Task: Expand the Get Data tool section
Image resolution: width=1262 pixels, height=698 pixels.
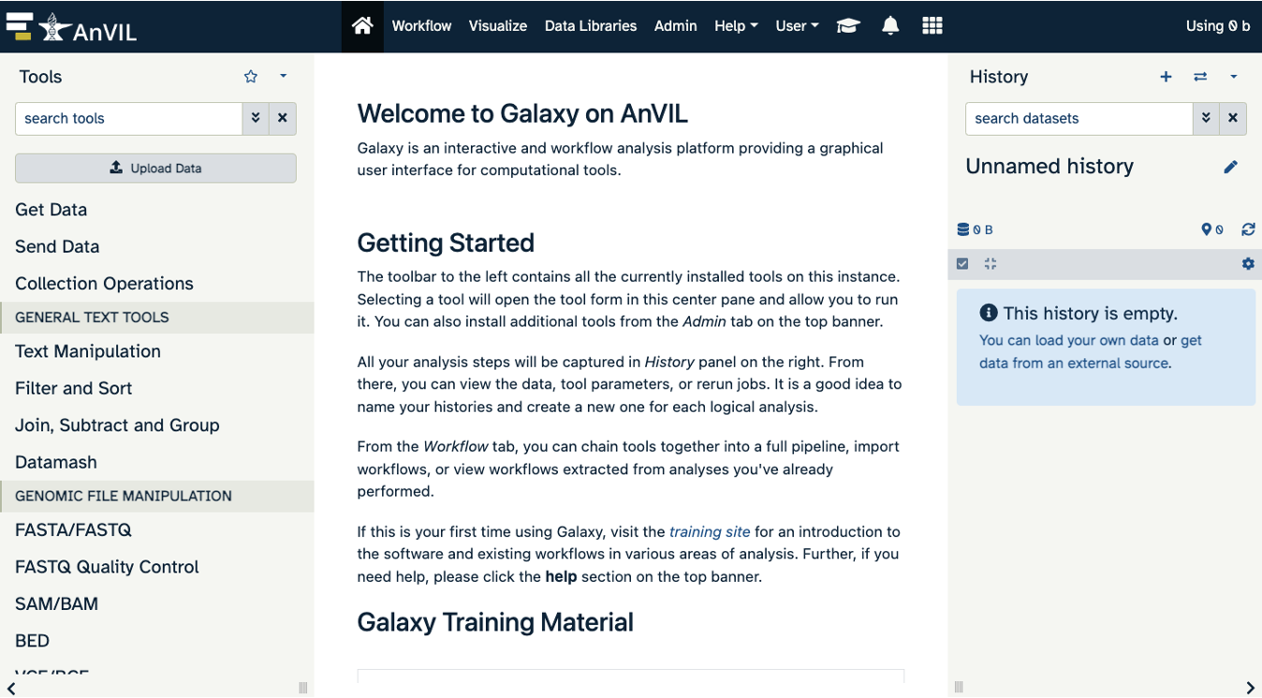Action: 51,210
